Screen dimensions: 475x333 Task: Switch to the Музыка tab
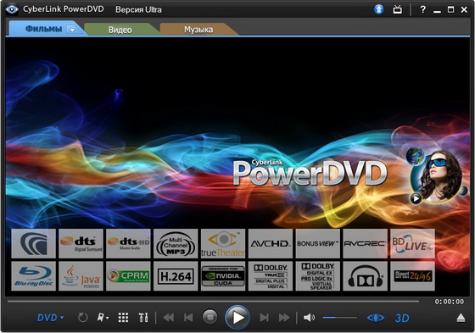[198, 30]
